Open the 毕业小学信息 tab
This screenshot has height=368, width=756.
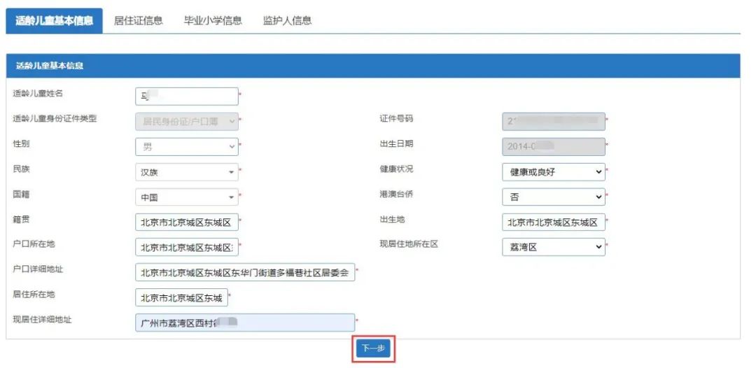pyautogui.click(x=213, y=21)
